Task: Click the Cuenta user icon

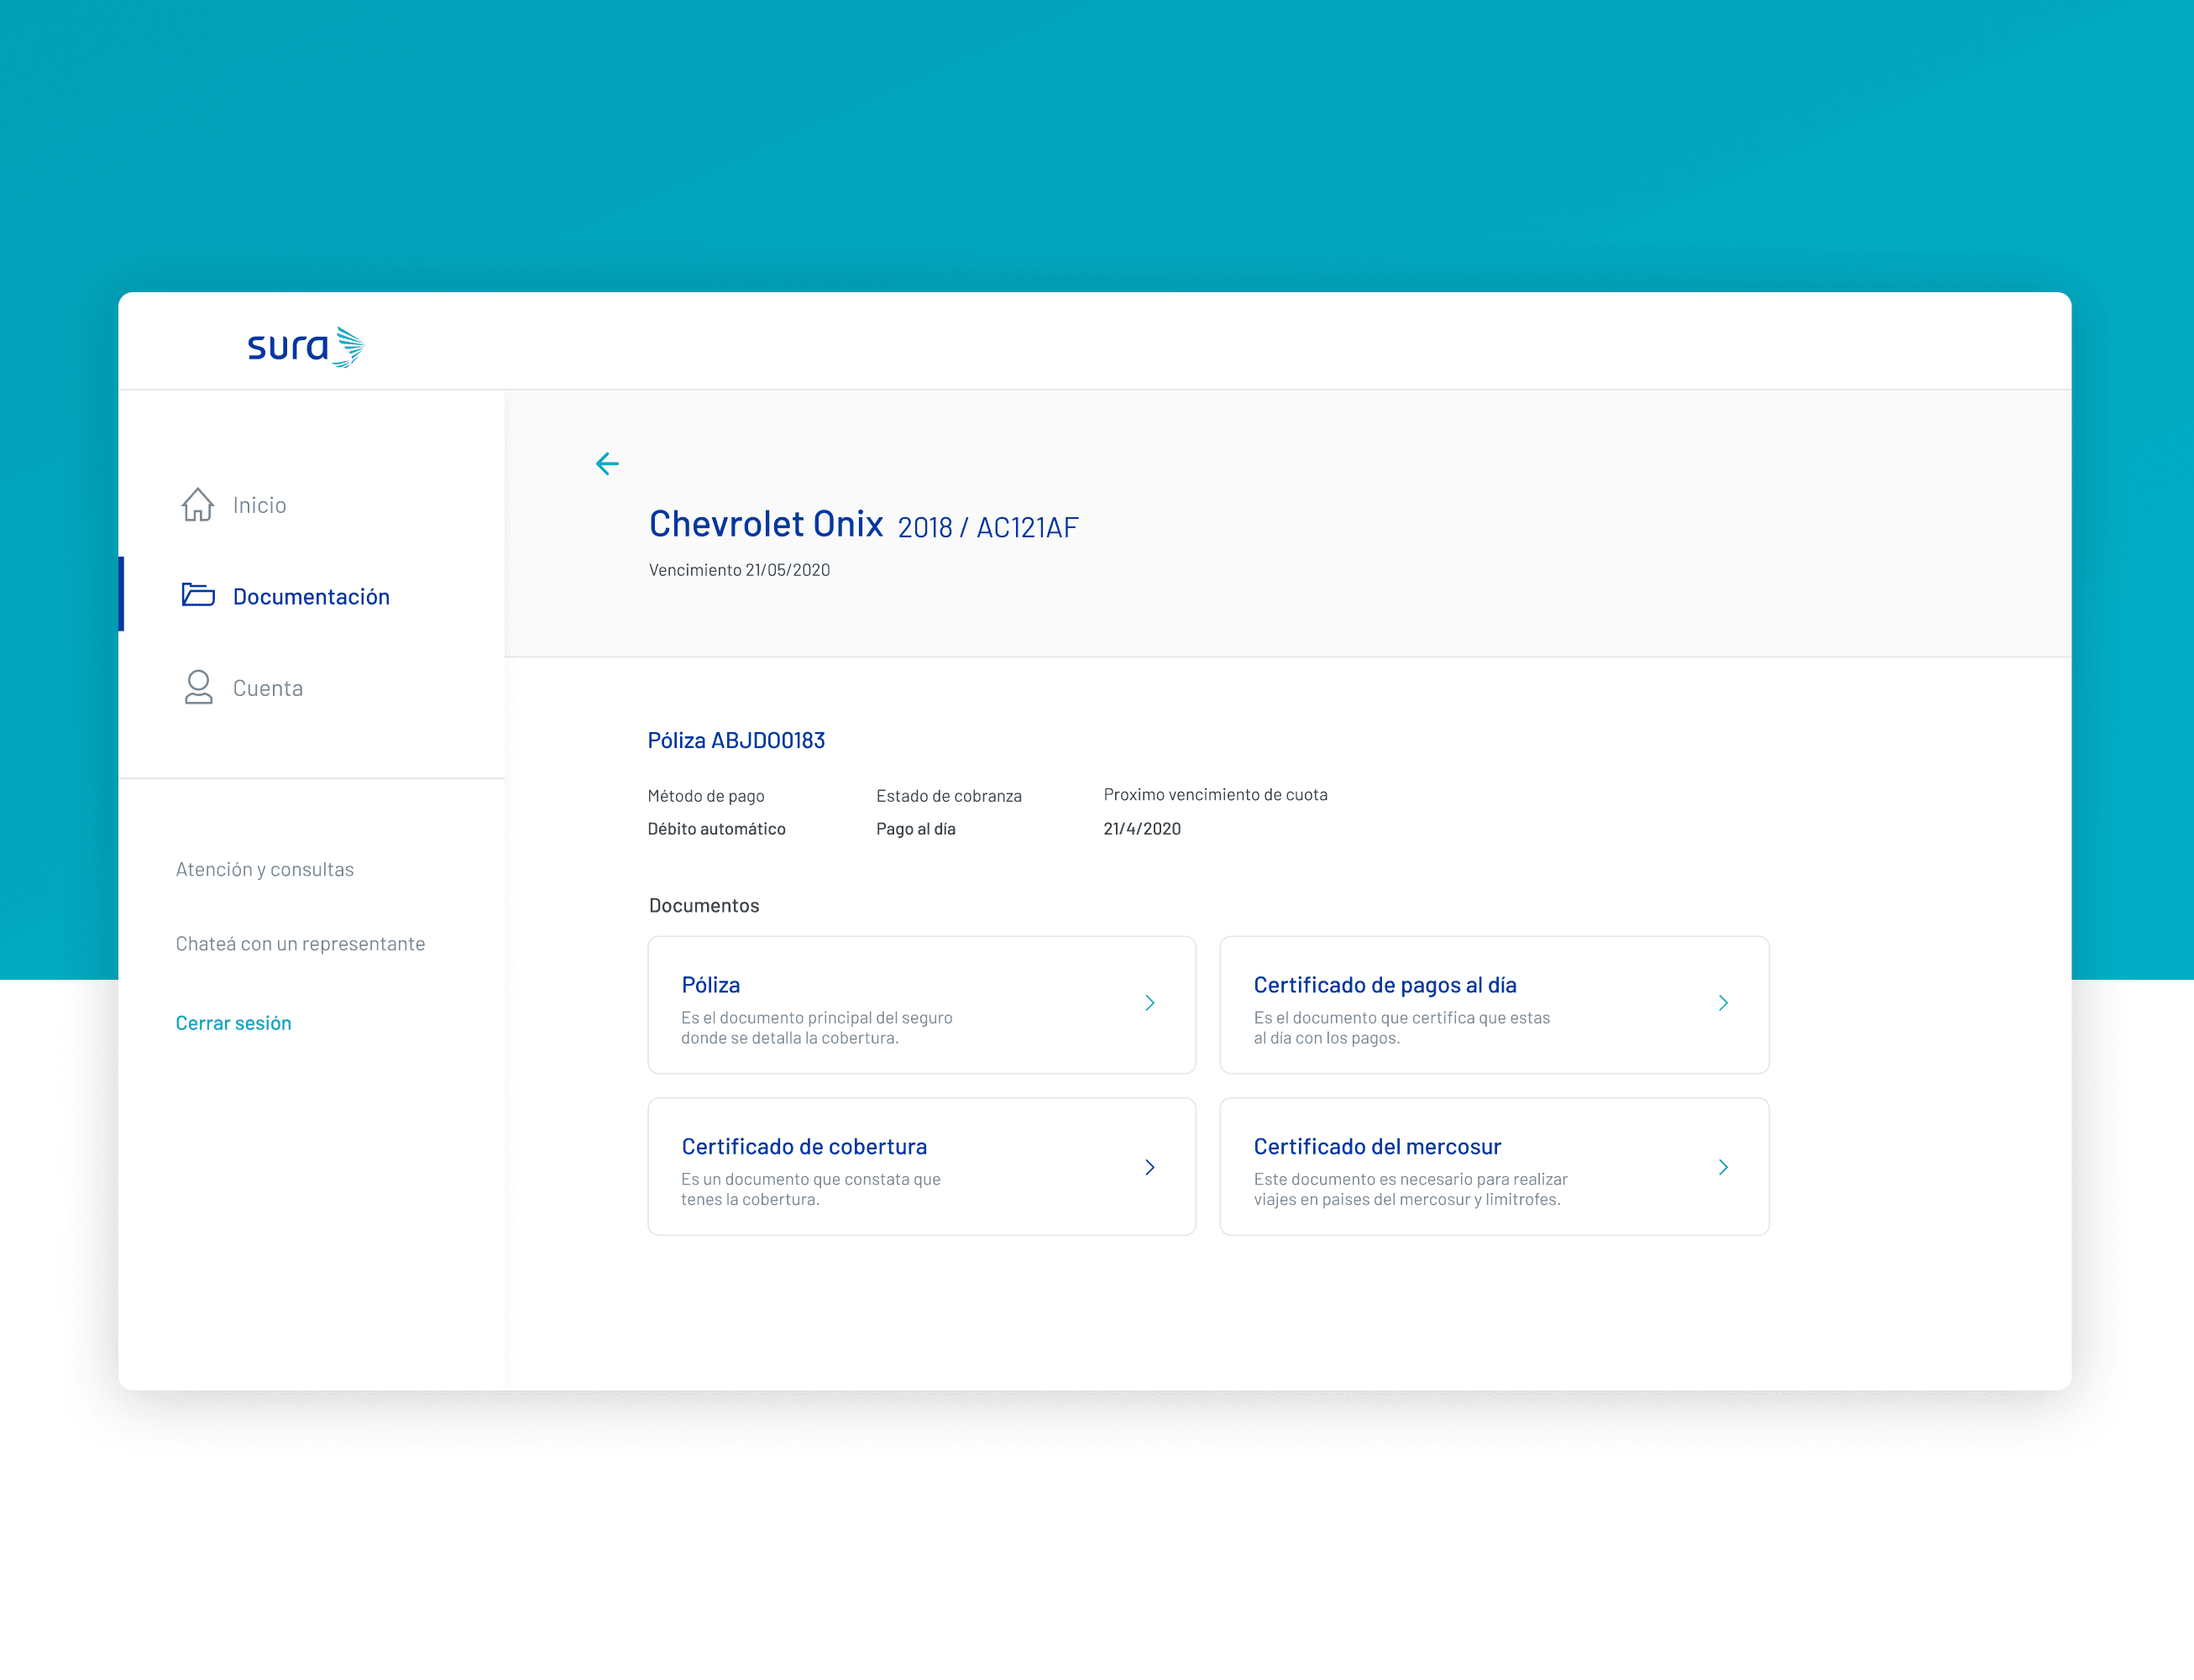Action: pos(199,687)
